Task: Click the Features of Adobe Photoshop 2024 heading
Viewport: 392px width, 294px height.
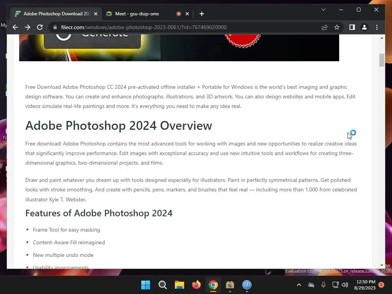Action: coord(99,213)
